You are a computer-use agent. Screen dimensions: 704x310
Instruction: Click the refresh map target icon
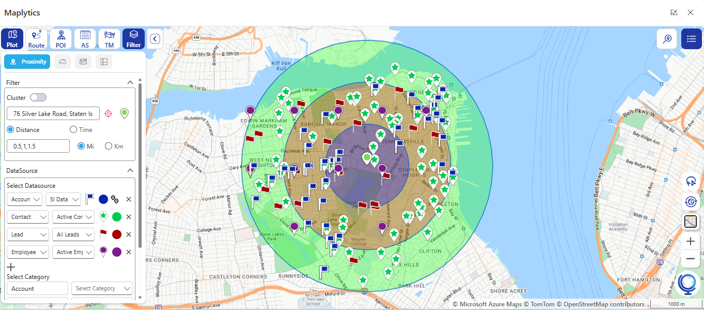[x=691, y=202]
